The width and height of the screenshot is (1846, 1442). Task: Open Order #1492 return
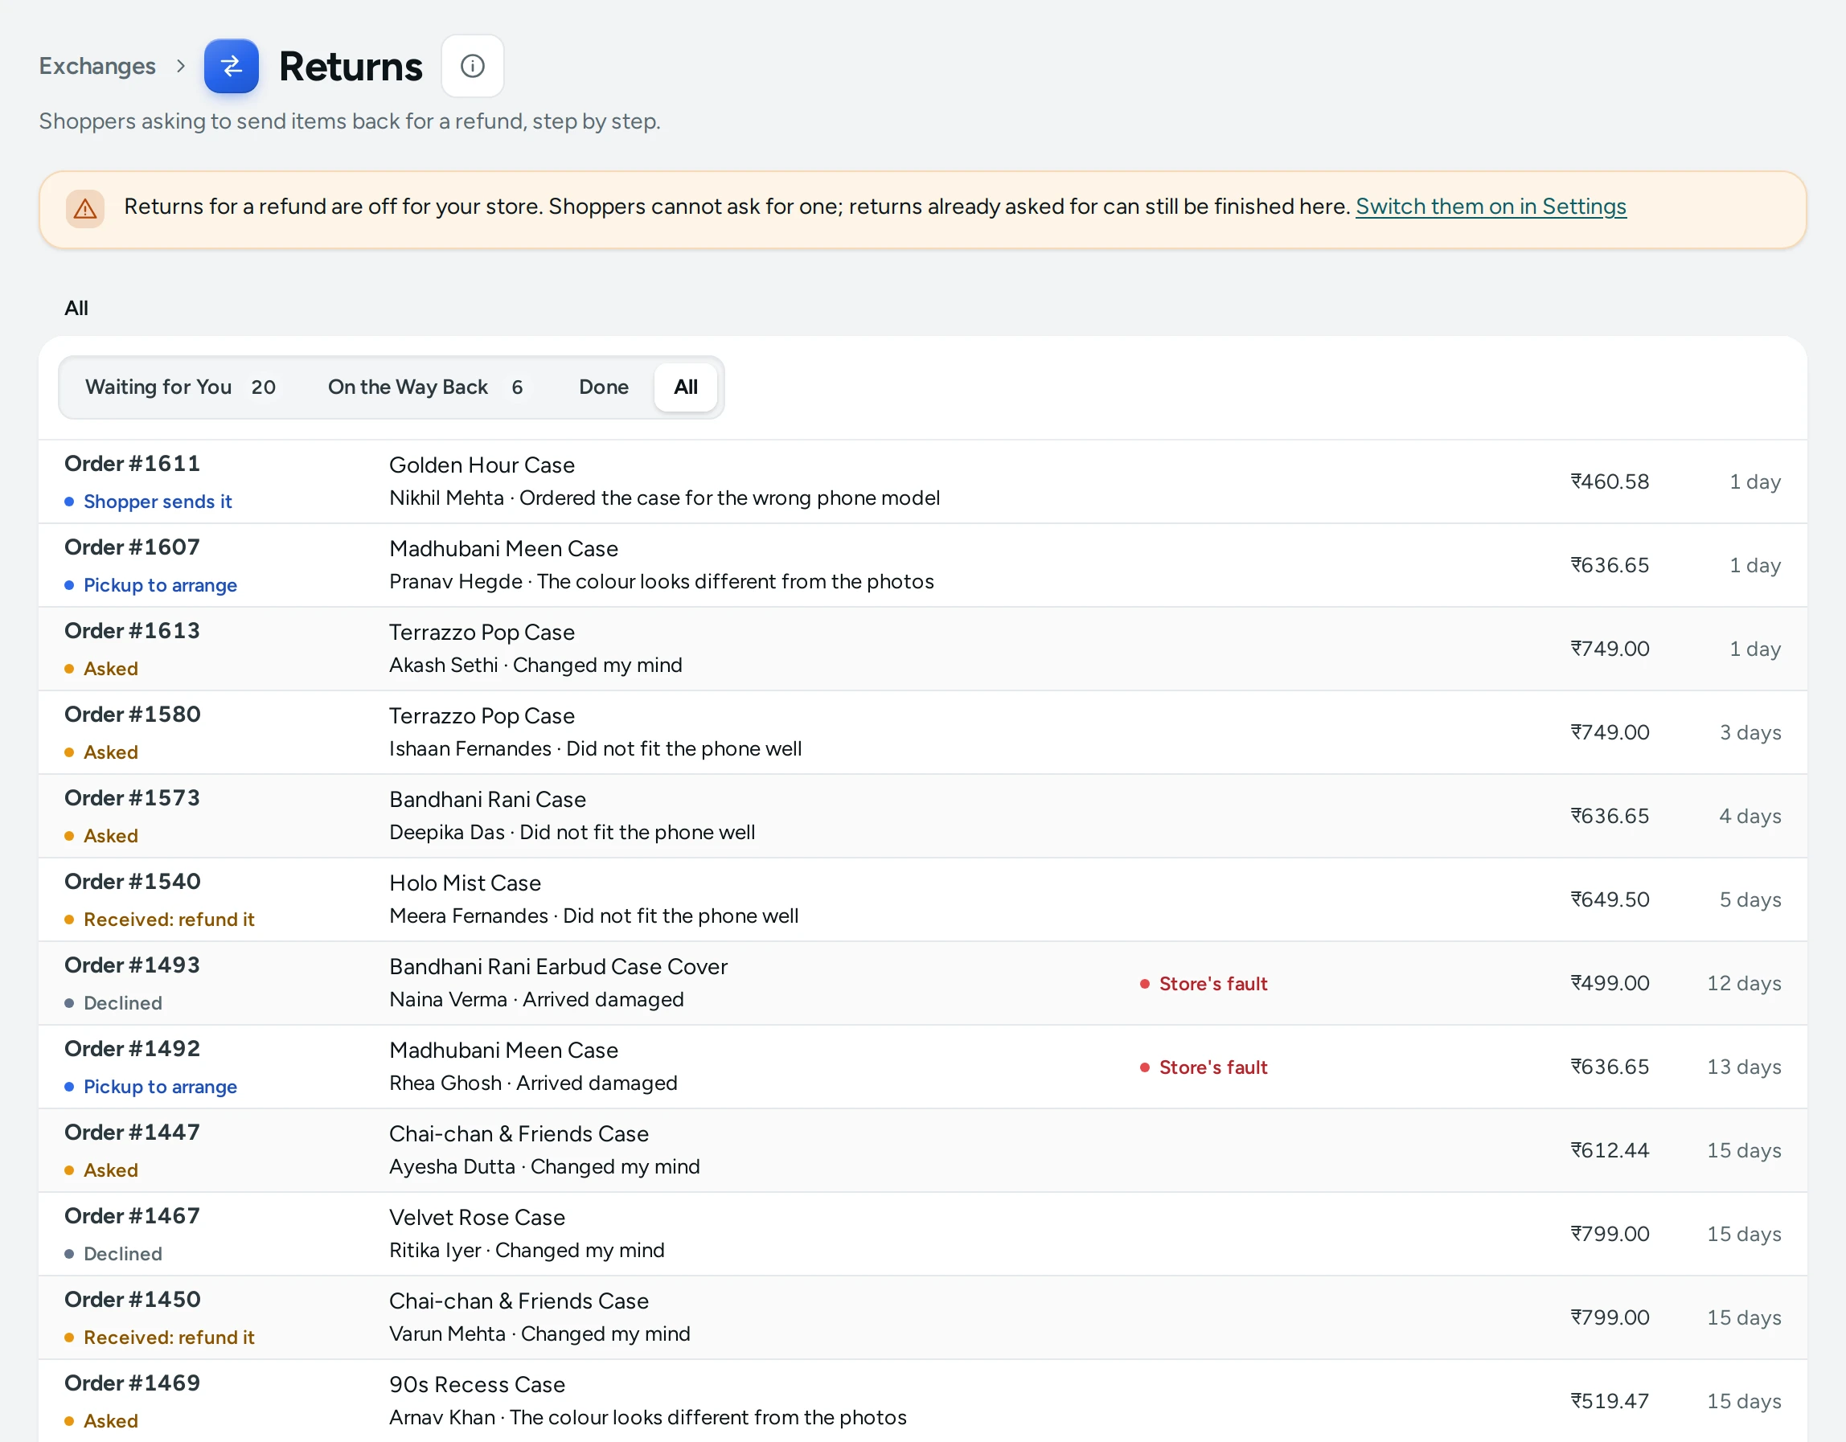click(x=923, y=1067)
